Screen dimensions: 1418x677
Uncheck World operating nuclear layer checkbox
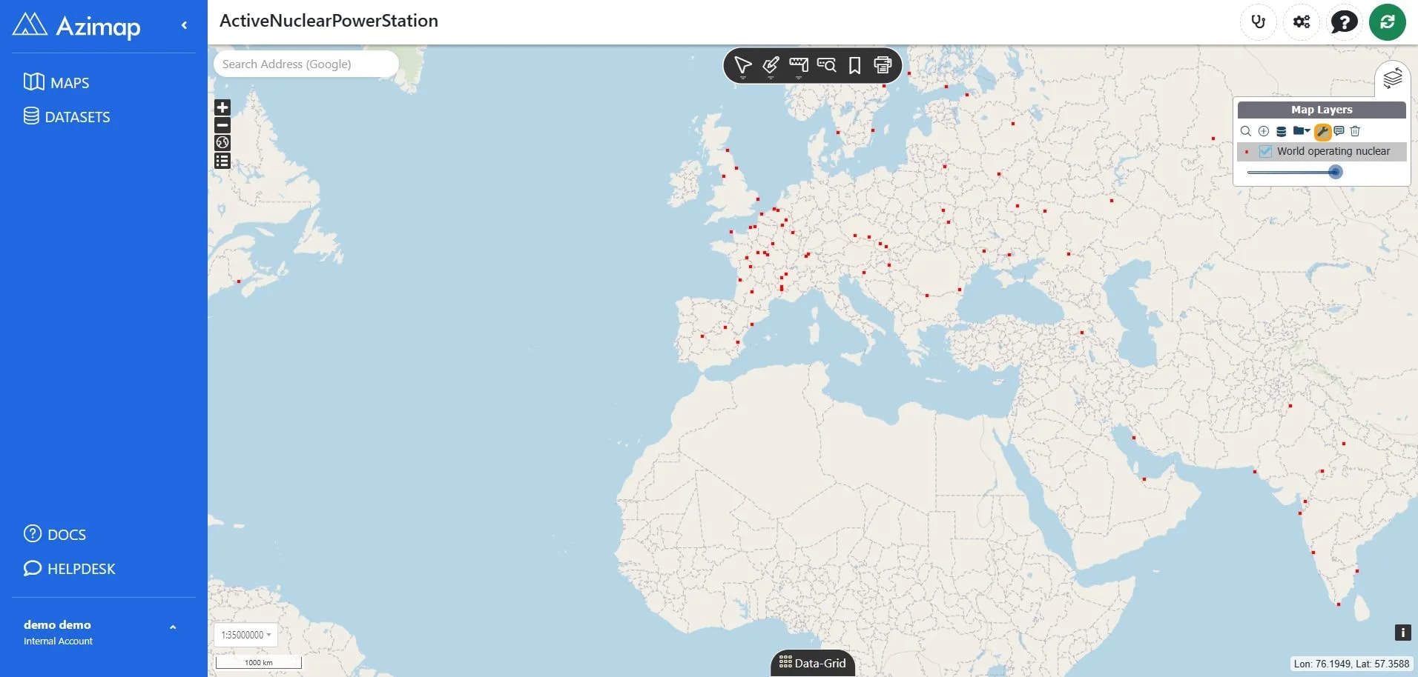point(1265,151)
